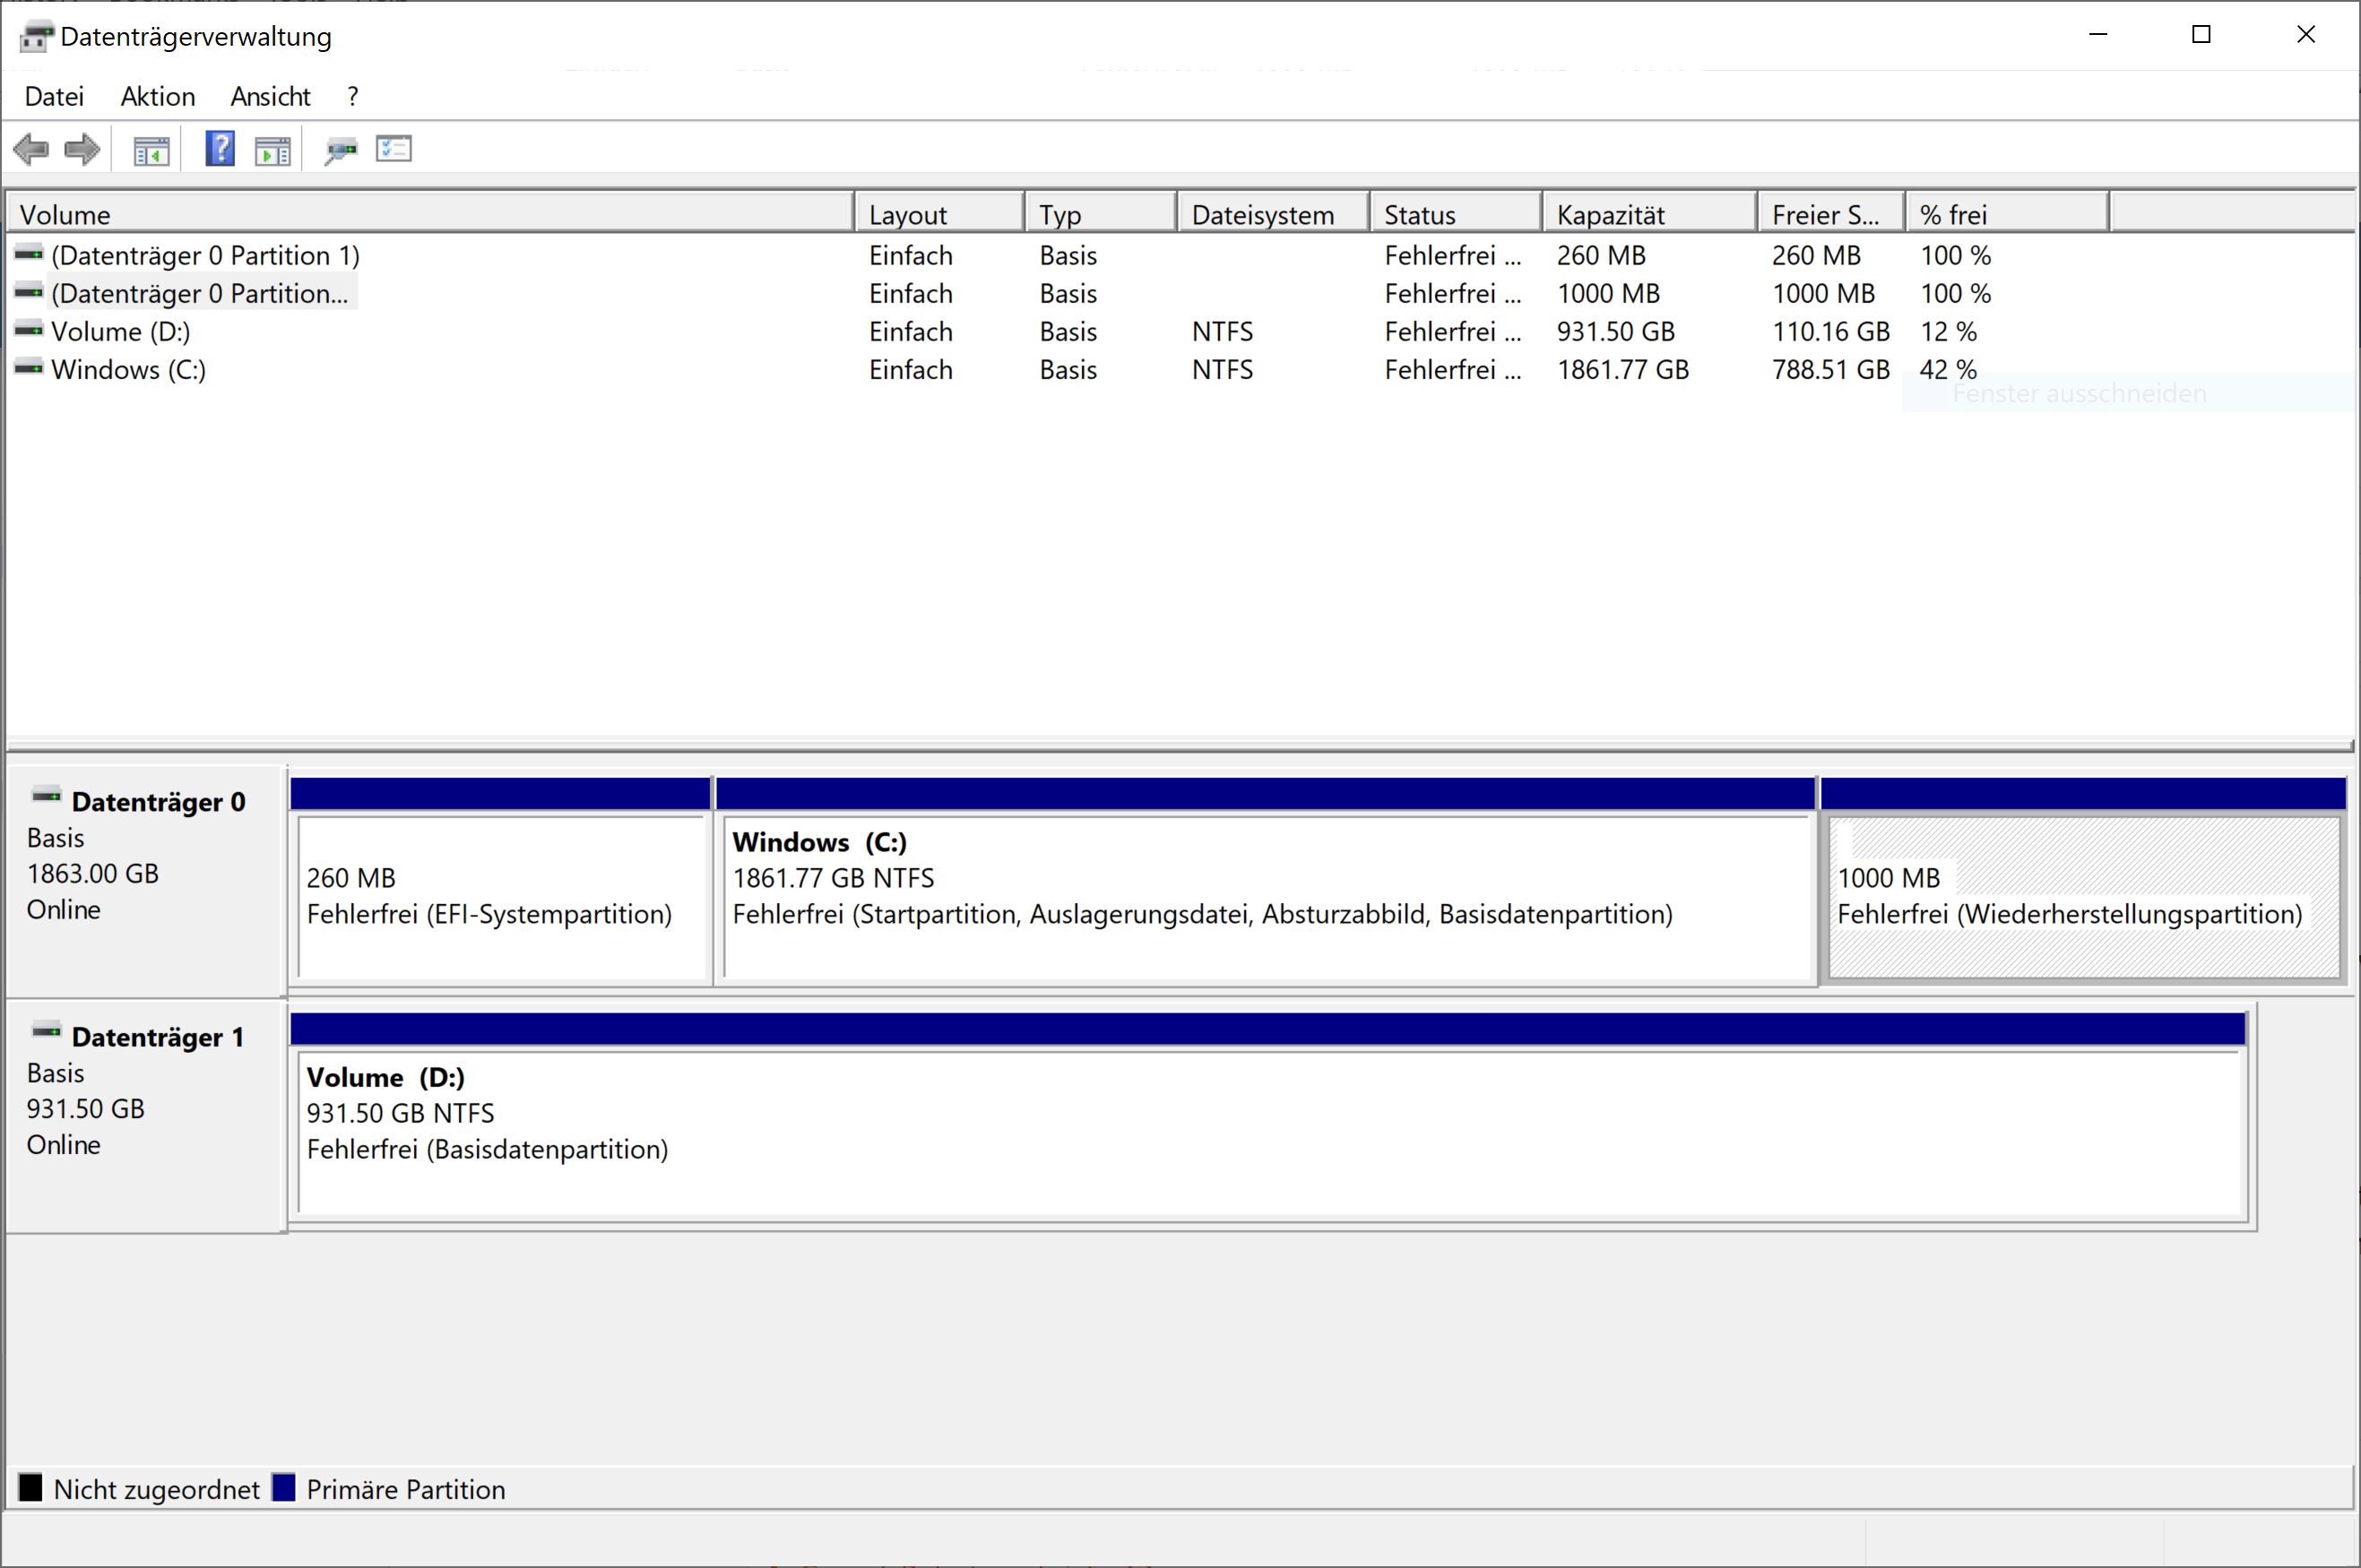The image size is (2361, 1568).
Task: Click the Datenträger 0 disk label panel
Action: coord(146,881)
